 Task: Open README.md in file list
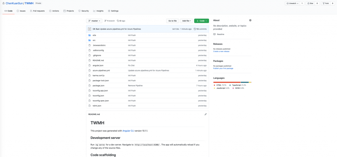coord(98,60)
